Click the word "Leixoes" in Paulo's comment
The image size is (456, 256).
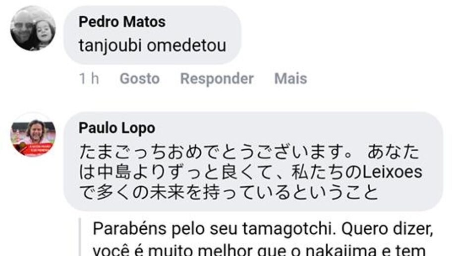(x=393, y=171)
